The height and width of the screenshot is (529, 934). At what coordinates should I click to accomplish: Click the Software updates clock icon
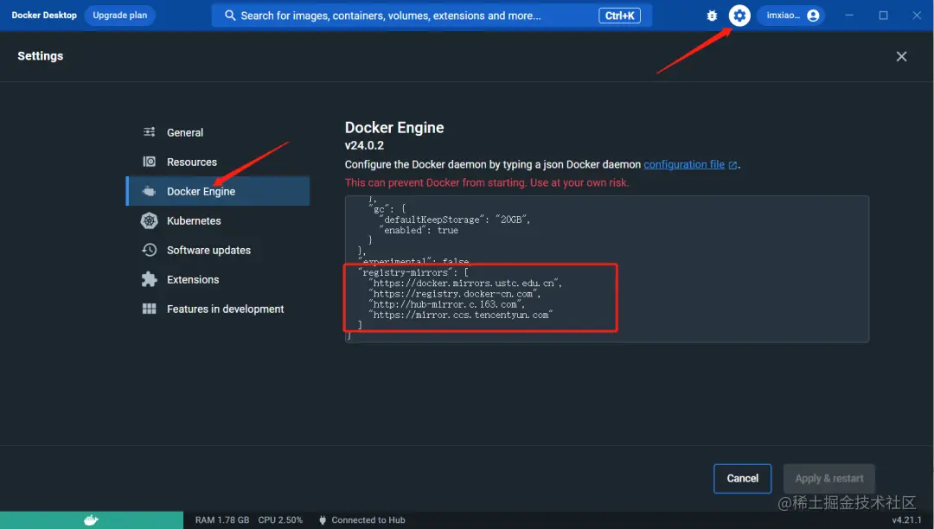tap(150, 250)
